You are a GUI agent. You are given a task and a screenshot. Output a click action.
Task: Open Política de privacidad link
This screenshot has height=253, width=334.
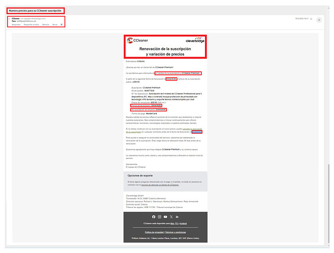pos(153,232)
